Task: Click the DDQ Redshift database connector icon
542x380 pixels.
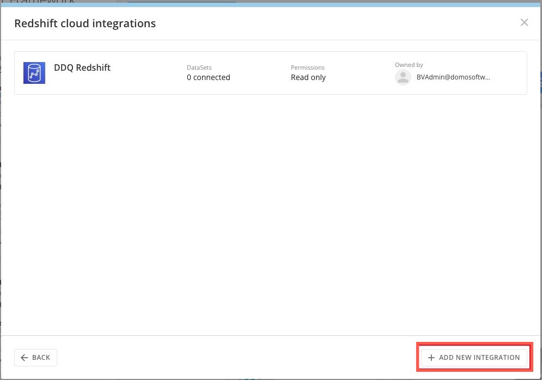Action: coord(34,72)
